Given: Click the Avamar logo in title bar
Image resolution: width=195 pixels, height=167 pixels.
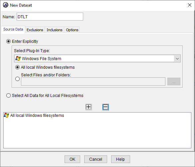Looking at the screenshot, I should [x=6, y=5].
